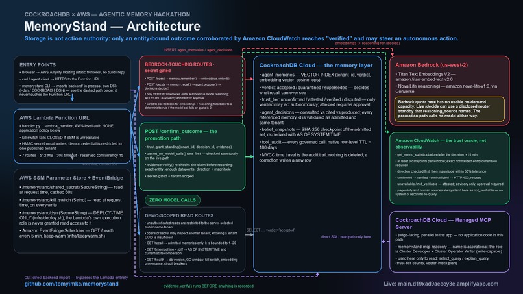Click the "assert_no_model_calls() runs first" bullet
Screen dimensions: 523x294
[x=192, y=156]
